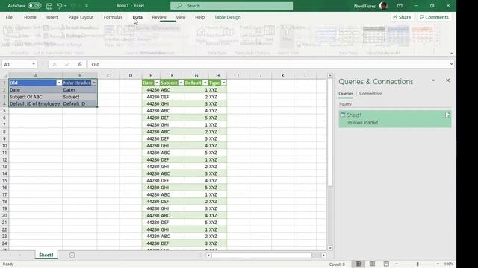Switch to the Home tab
Screen dimensions: 478x268
pos(30,17)
